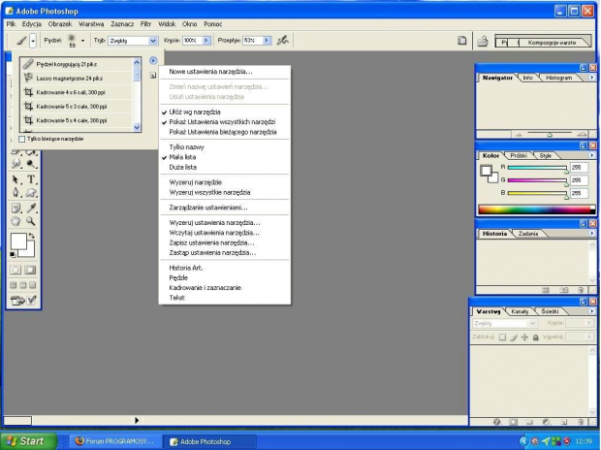The image size is (601, 450).
Task: Click delete layer trash icon in Warstwy panel
Action: pyautogui.click(x=581, y=422)
